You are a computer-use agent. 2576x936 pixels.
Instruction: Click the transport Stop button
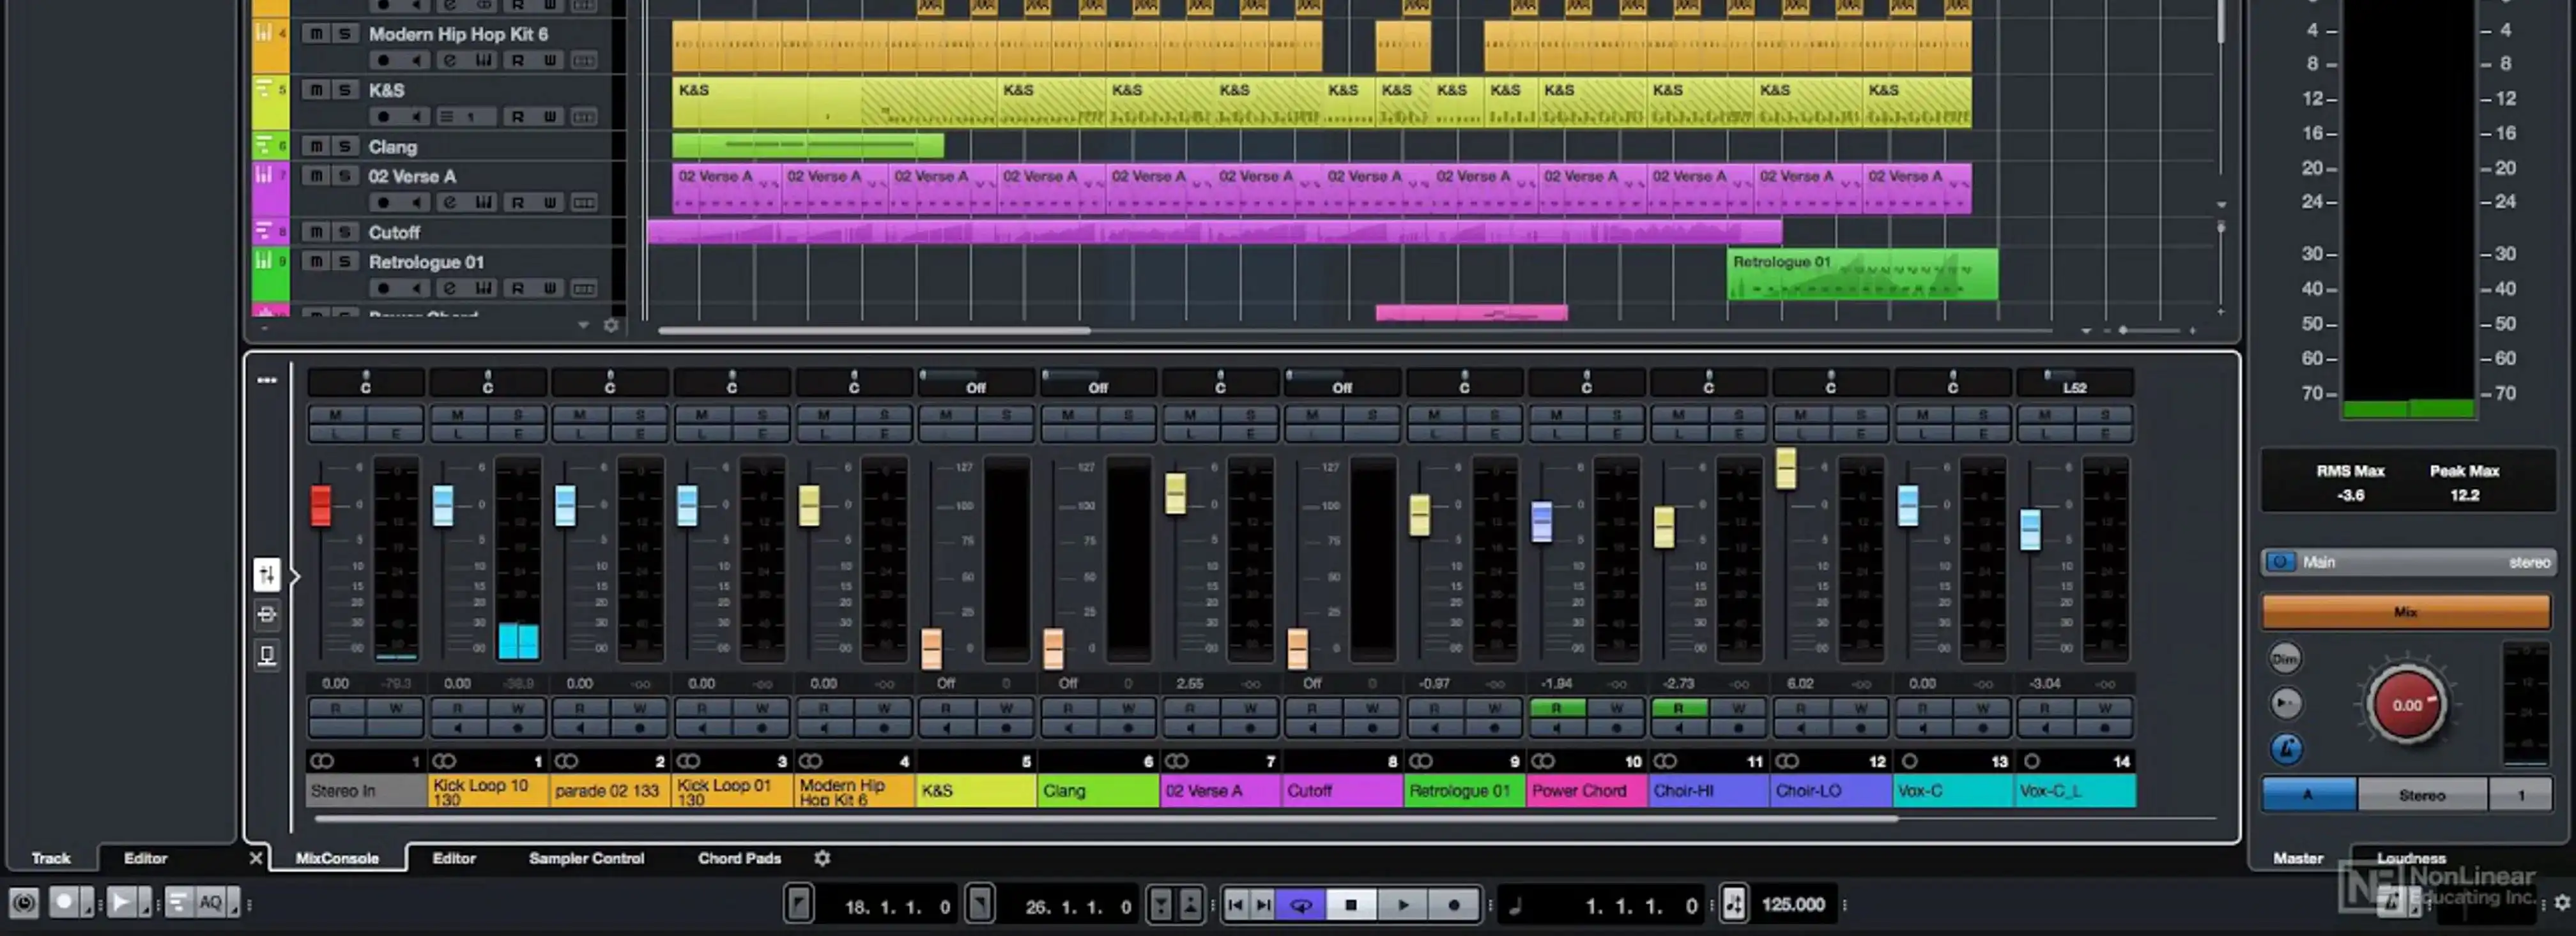[1351, 905]
